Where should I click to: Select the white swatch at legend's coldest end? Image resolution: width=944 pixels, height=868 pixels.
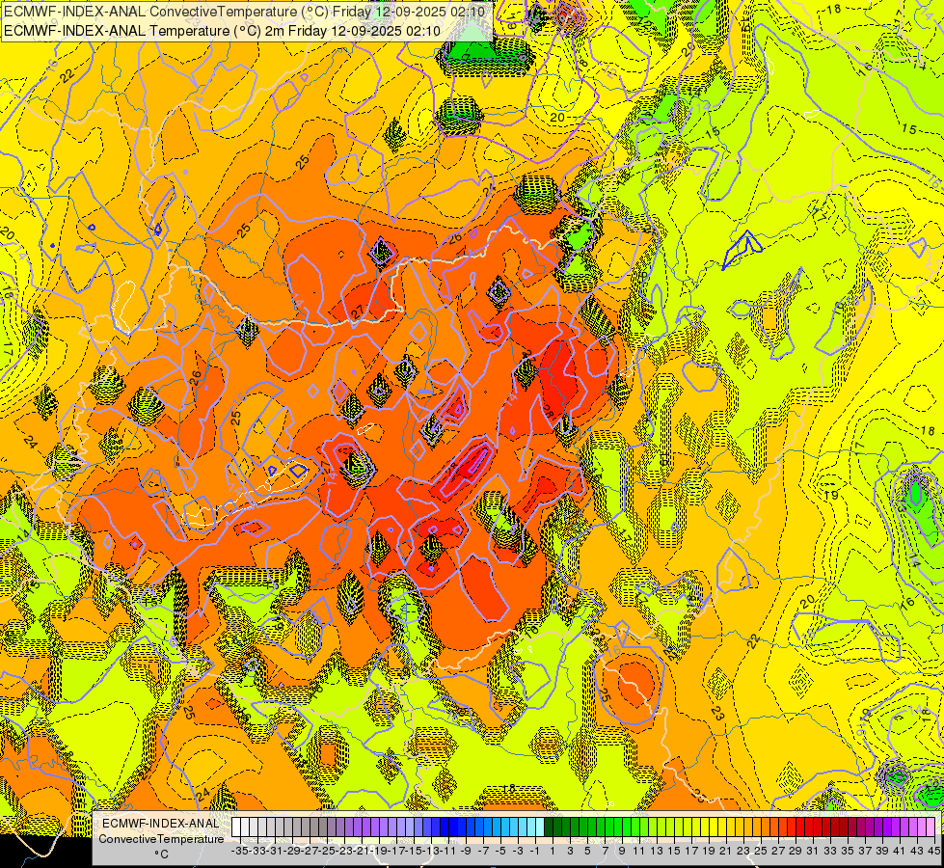pos(236,827)
